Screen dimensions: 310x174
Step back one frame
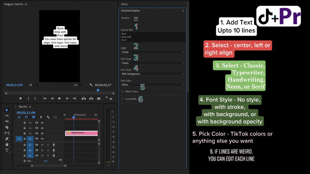(52, 99)
